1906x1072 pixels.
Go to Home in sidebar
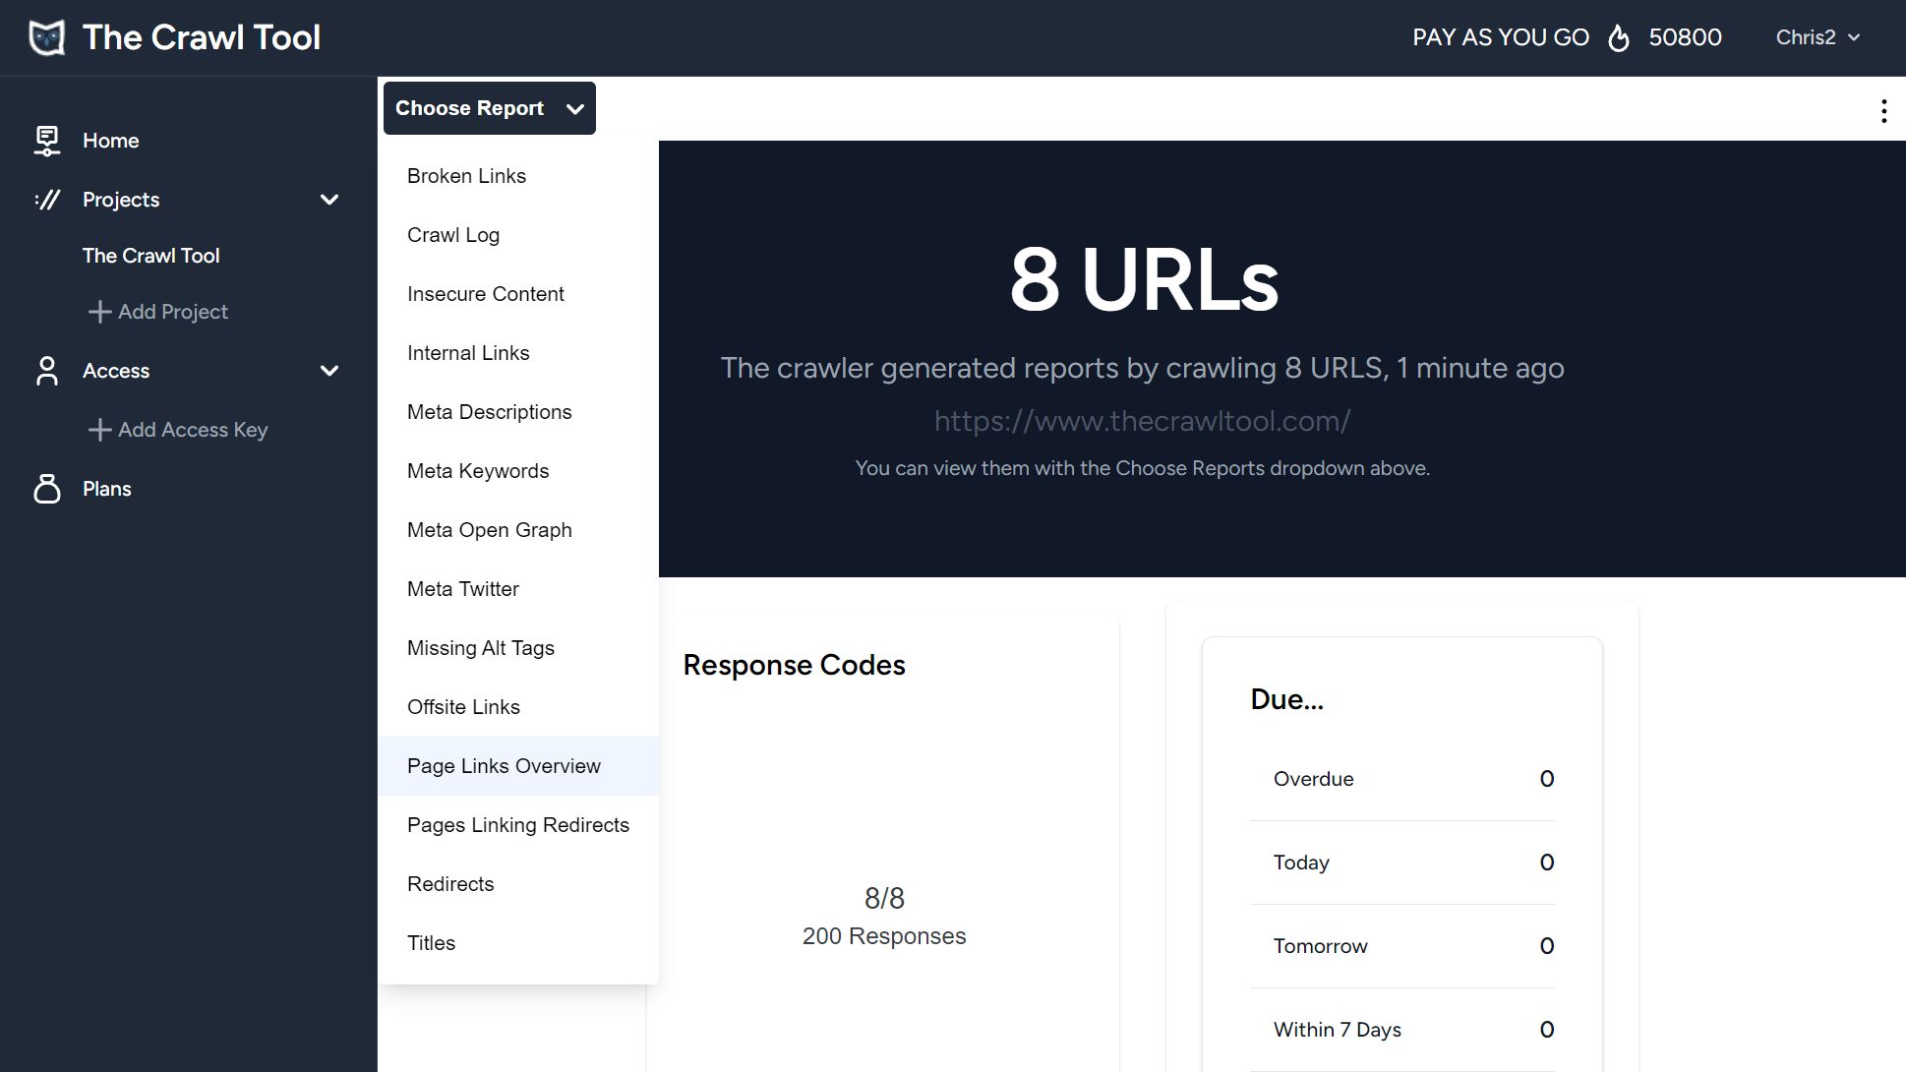point(110,141)
